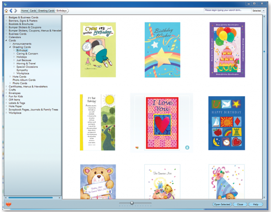Open the Selected dropdown arrow near search
Image resolution: width=271 pixels, height=212 pixels.
click(x=264, y=11)
